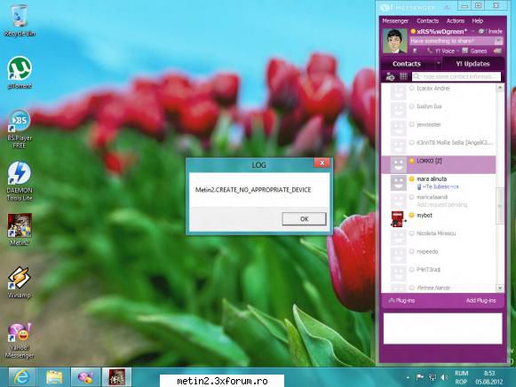Open the Contacts menu in Messenger
The width and height of the screenshot is (516, 387).
(x=427, y=20)
